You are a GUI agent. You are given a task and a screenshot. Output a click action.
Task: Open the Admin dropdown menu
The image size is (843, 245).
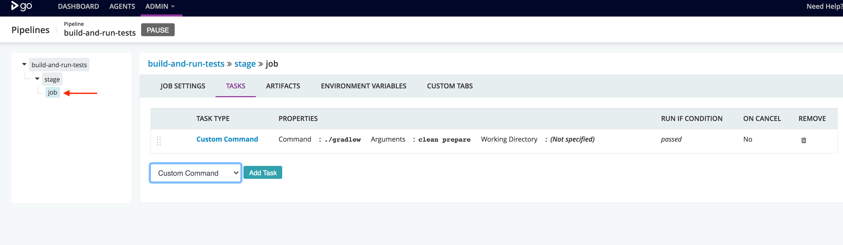coord(160,6)
